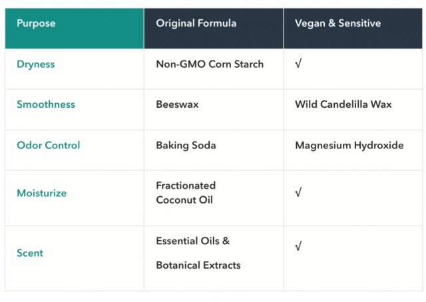This screenshot has width=426, height=302.
Task: Click the Botanical Extracts text
Action: (198, 265)
